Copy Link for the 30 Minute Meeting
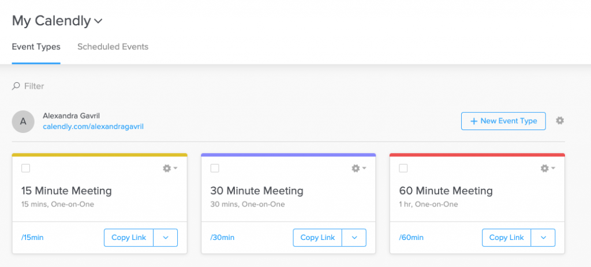The height and width of the screenshot is (267, 591). point(317,238)
